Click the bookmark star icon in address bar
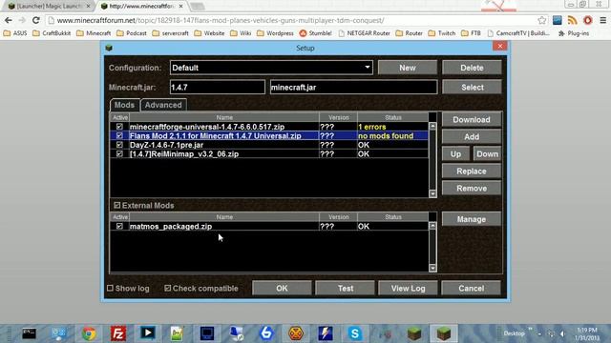611x343 pixels. point(541,20)
